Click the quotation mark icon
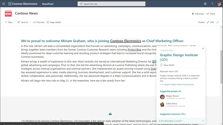This screenshot has height=125, width=223. click(x=110, y=114)
